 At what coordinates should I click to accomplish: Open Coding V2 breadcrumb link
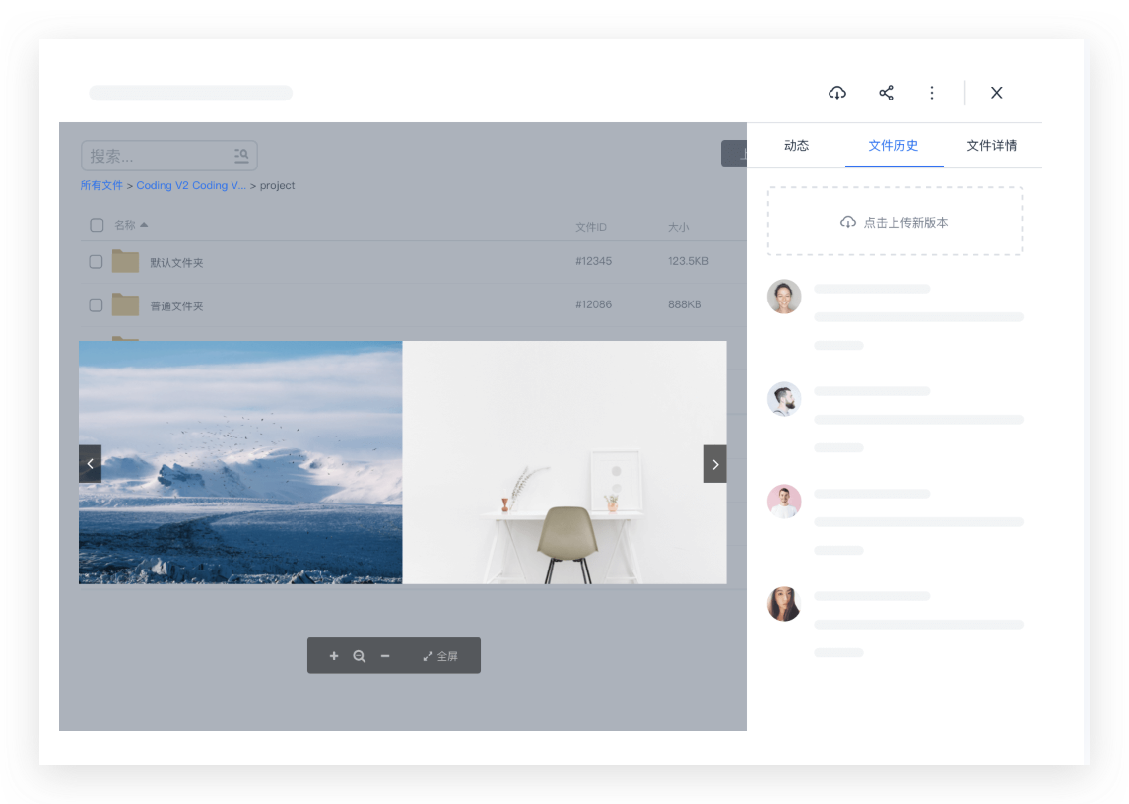[191, 185]
